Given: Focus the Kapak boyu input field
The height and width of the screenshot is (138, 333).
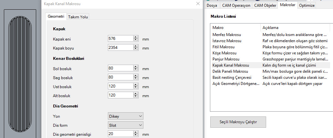Looking at the screenshot, I should pyautogui.click(x=120, y=47).
